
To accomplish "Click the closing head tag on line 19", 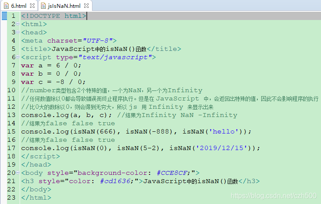I will pos(36,164).
